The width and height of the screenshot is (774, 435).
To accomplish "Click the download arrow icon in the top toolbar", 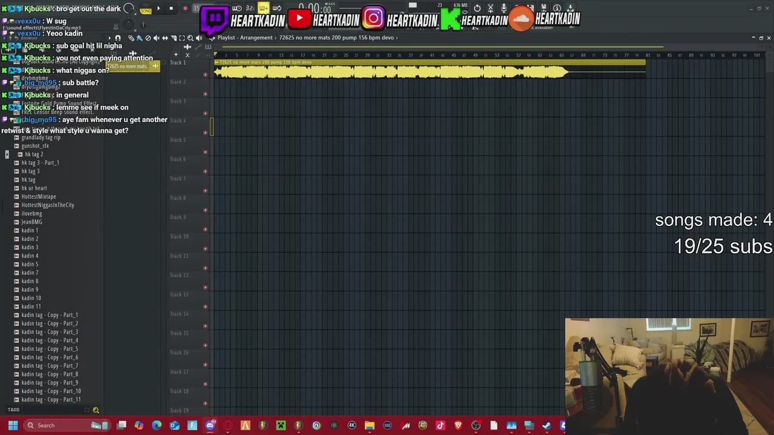I will (570, 8).
